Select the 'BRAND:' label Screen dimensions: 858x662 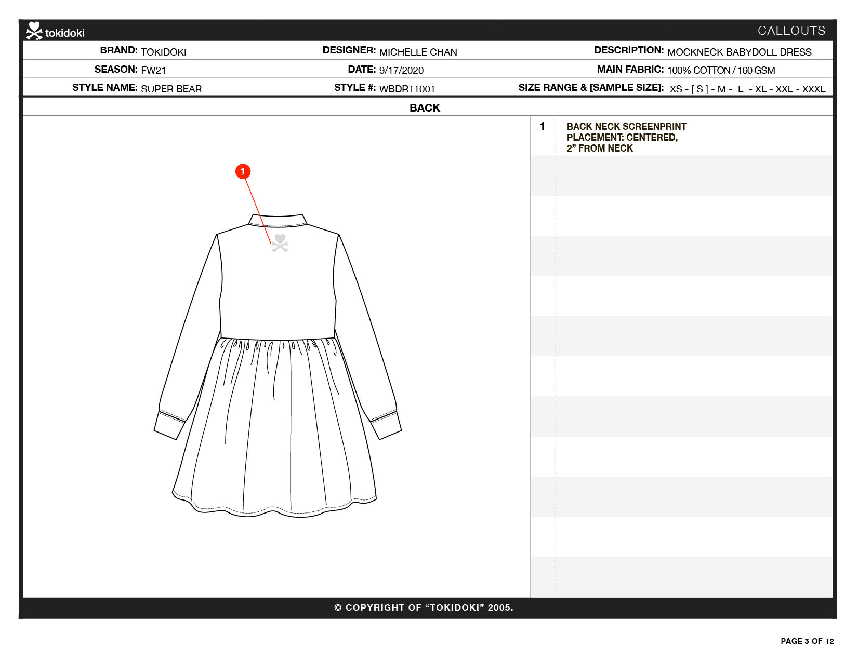click(118, 50)
